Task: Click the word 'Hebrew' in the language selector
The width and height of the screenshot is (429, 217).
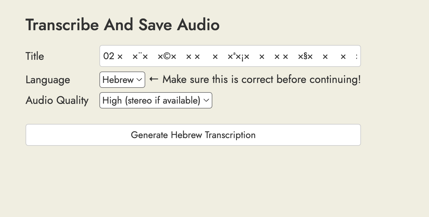Action: [118, 80]
